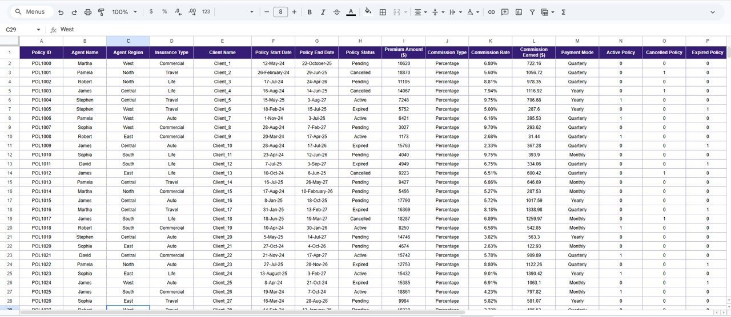Create a filter using the funnel icon
731x317 pixels.
click(532, 12)
